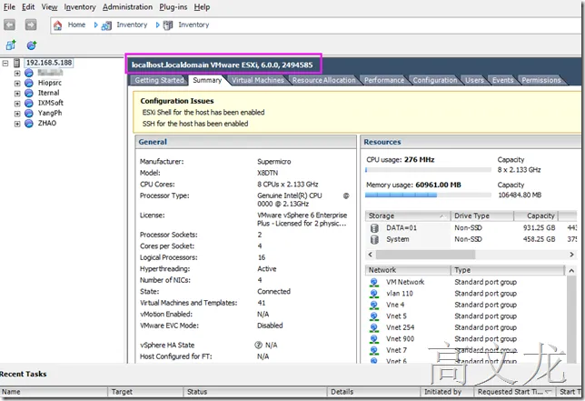585x401 pixels.
Task: Open the Events tab
Action: tap(502, 80)
